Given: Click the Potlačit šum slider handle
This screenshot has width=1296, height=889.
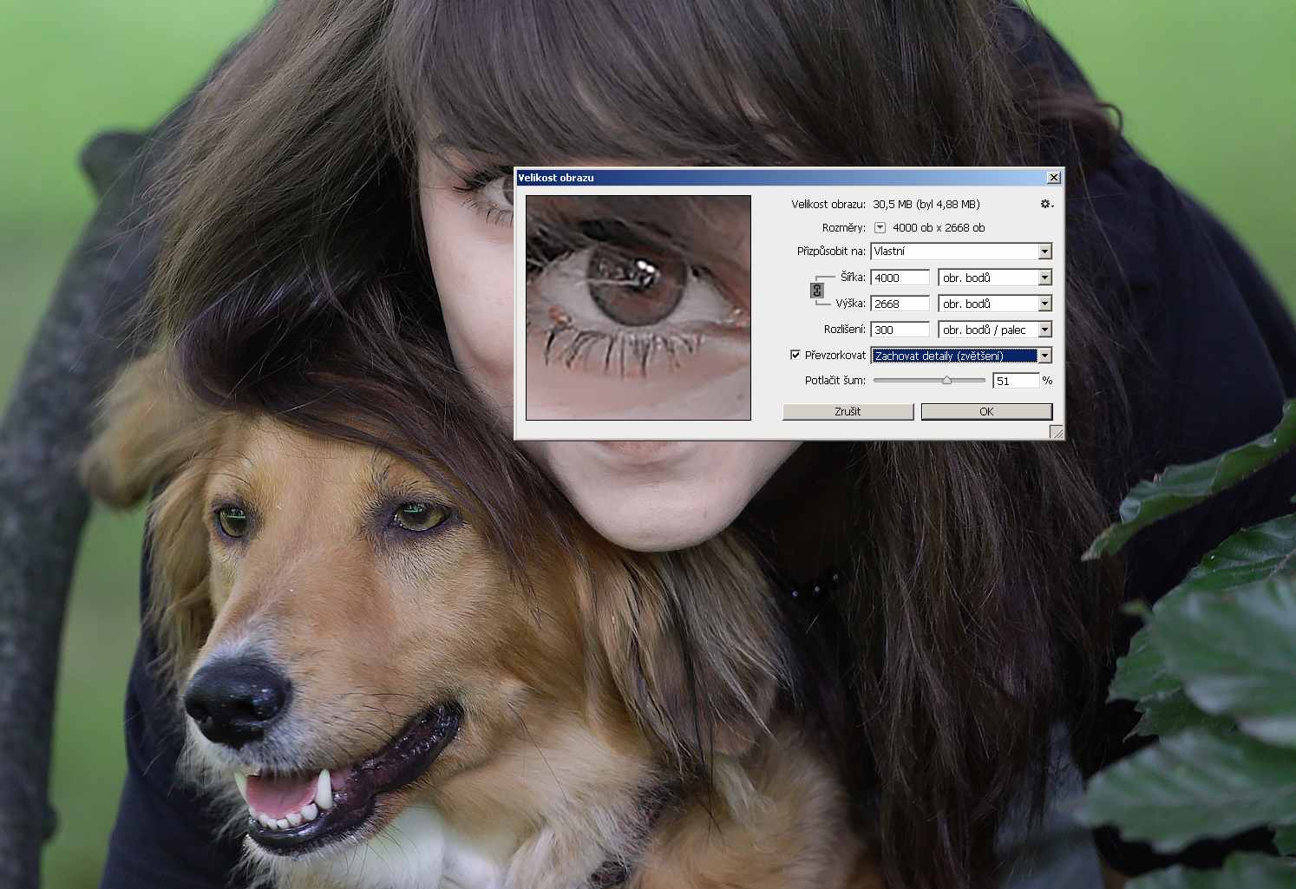Looking at the screenshot, I should pyautogui.click(x=946, y=380).
